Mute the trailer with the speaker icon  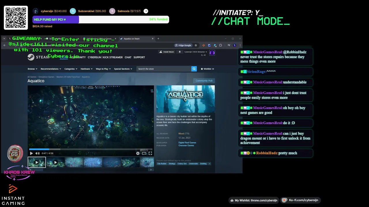pyautogui.click(x=37, y=153)
